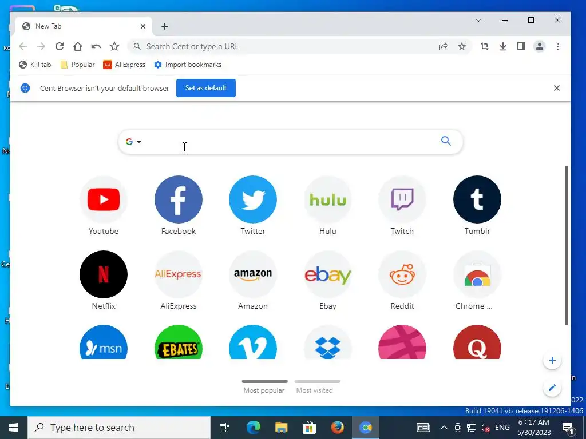This screenshot has width=586, height=439.
Task: Open Microsoft Store from taskbar
Action: coord(309,428)
